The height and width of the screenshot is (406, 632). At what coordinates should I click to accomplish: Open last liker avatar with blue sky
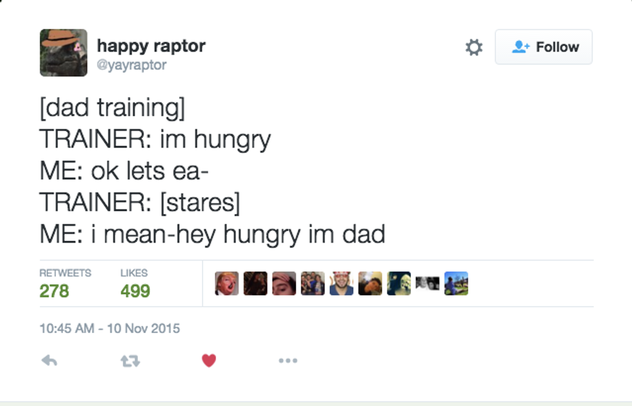click(x=456, y=283)
